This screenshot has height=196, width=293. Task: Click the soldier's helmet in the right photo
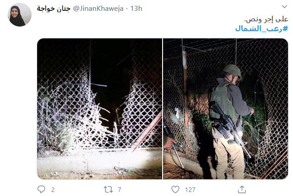coord(232,71)
